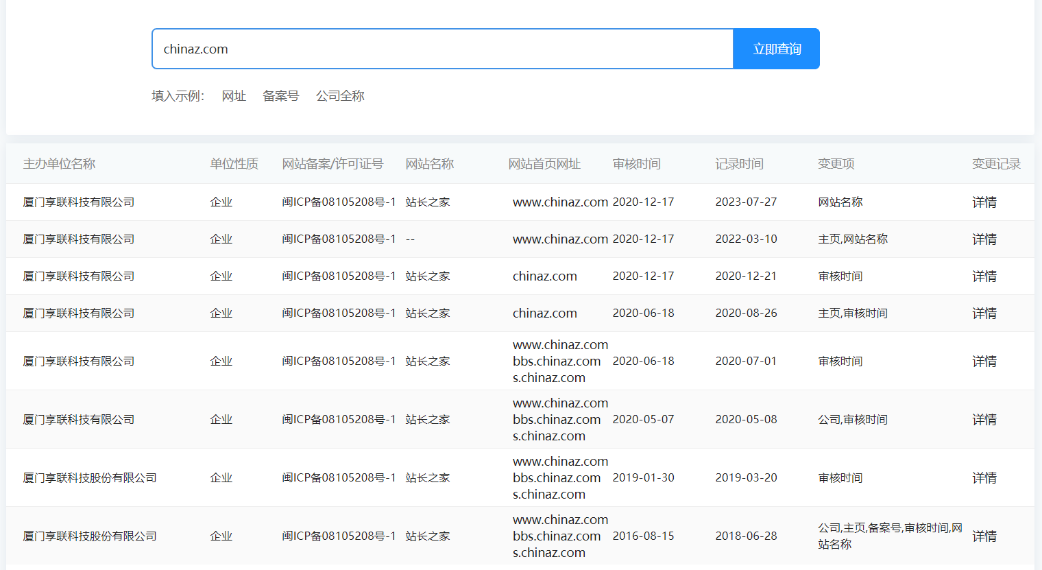Click company name in 2023-07-27 row
Screen dimensions: 1042x570
79,202
